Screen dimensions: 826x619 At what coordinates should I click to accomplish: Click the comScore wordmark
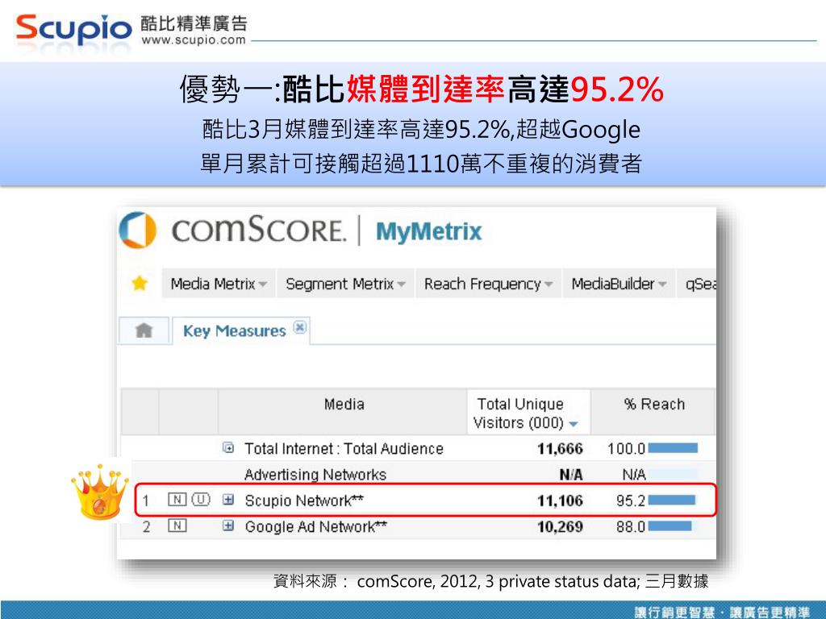[259, 230]
